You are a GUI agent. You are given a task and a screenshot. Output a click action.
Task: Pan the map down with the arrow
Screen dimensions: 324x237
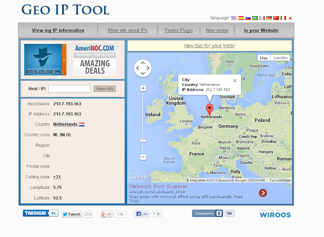click(143, 73)
